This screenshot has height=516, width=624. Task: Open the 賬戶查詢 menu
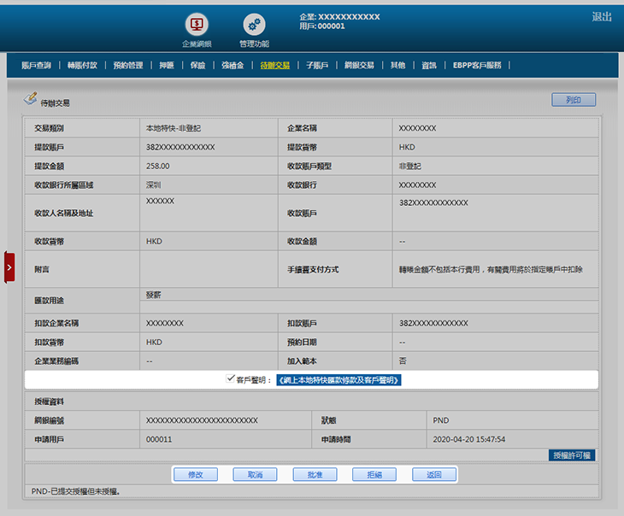pos(36,65)
